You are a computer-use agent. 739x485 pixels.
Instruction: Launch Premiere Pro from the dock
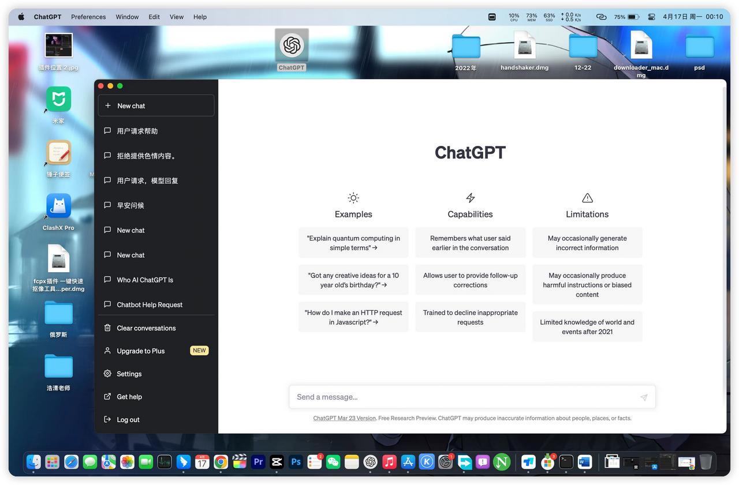click(258, 462)
